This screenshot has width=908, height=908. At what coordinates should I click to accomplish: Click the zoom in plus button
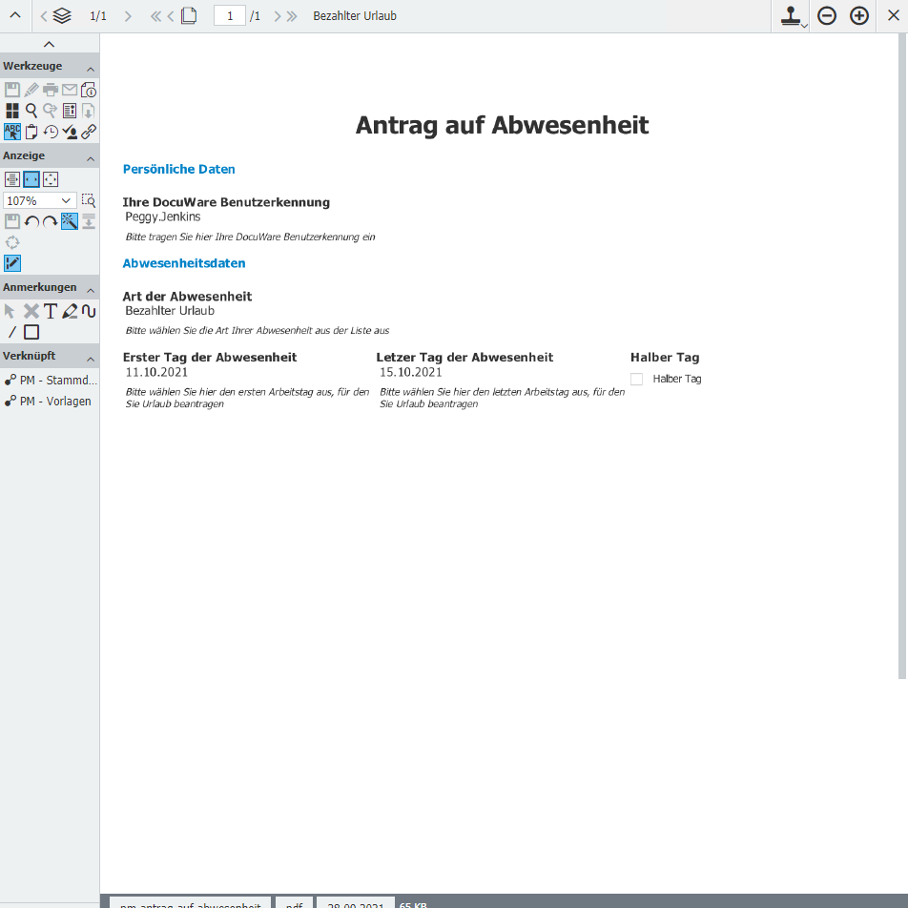coord(859,16)
